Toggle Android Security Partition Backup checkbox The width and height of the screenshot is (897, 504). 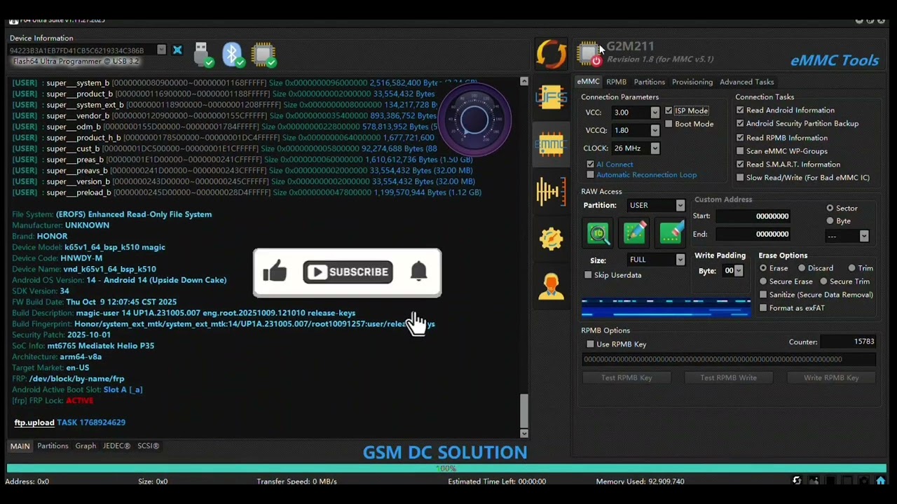740,123
